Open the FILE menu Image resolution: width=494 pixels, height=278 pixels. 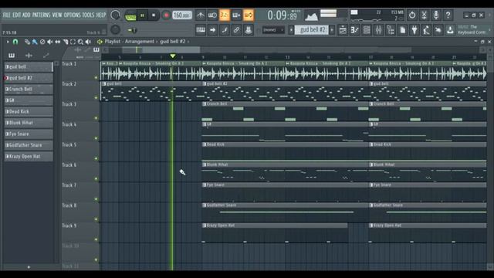[7, 15]
